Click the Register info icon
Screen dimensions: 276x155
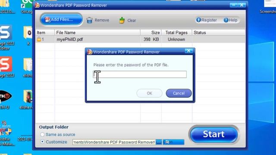point(198,20)
